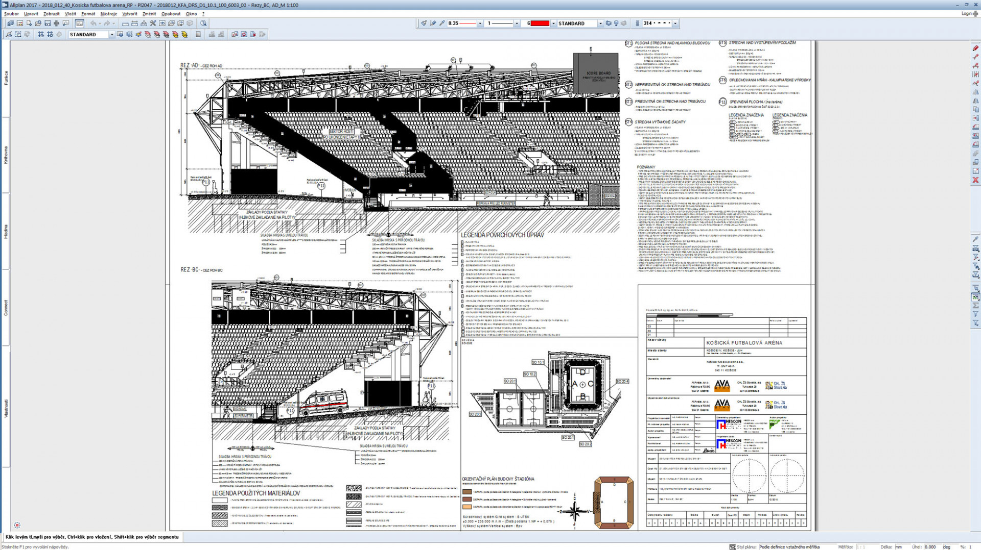981x550 pixels.
Task: Open the Nástroje menu
Action: (108, 14)
